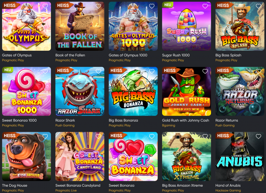
Task: Favorite Big Bass Splash via heart
Action: coord(258,6)
